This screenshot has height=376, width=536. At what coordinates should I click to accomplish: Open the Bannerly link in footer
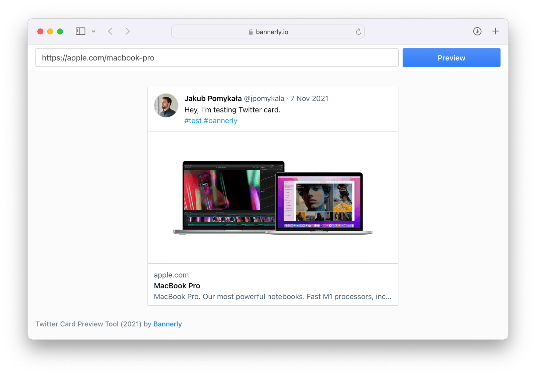(x=167, y=324)
